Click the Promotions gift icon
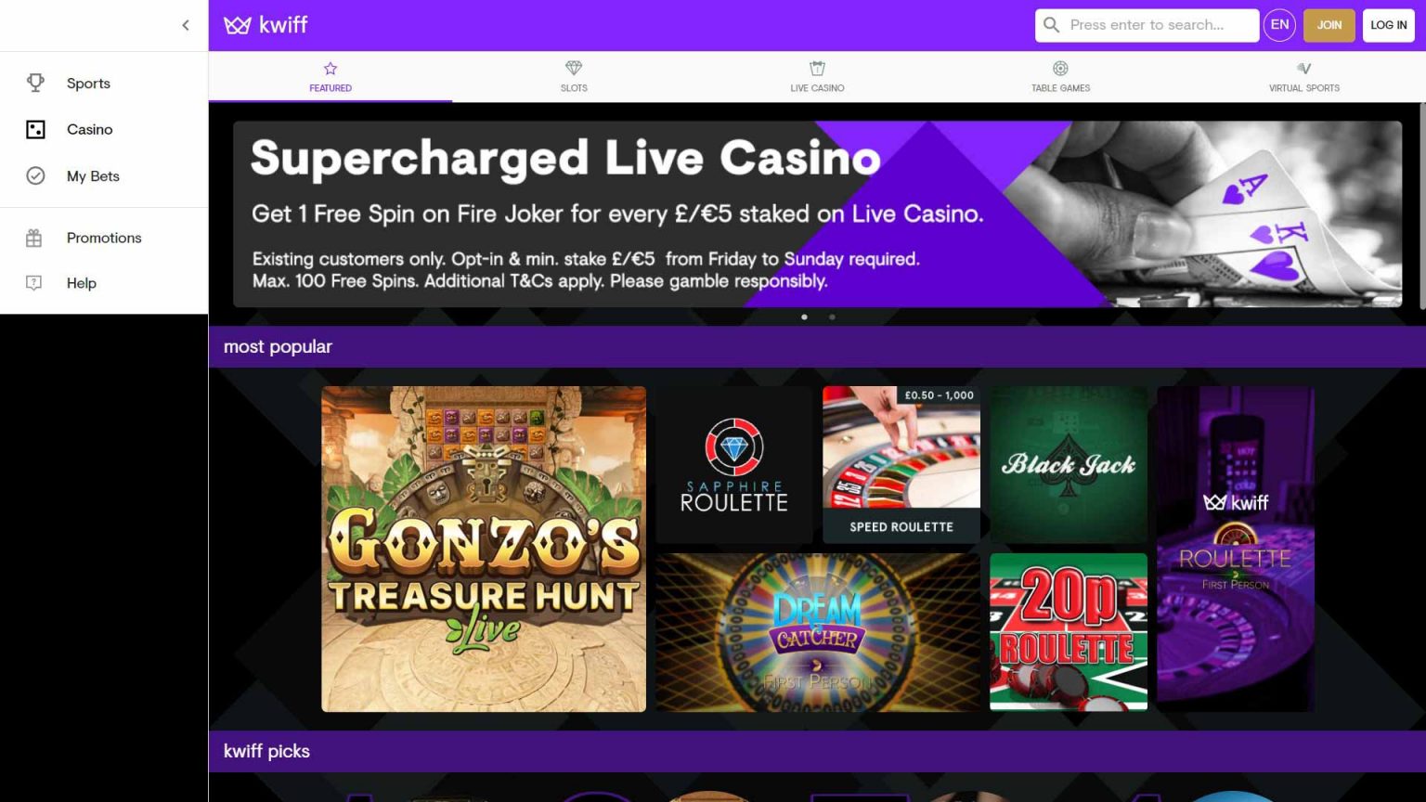The height and width of the screenshot is (802, 1426). coord(34,238)
